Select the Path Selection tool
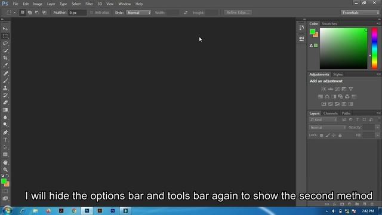Viewport: 382px width, 215px height. click(x=5, y=148)
